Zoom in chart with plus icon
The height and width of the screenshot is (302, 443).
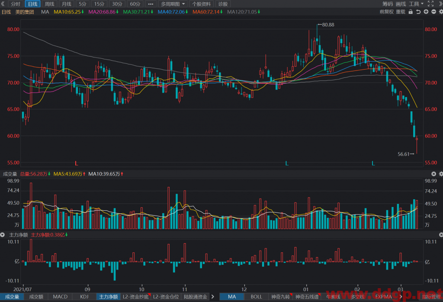point(426,12)
